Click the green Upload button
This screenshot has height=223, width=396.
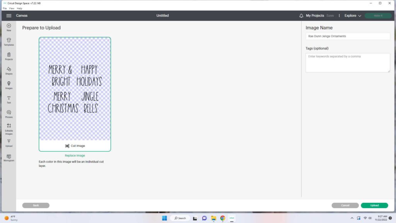[x=374, y=205]
